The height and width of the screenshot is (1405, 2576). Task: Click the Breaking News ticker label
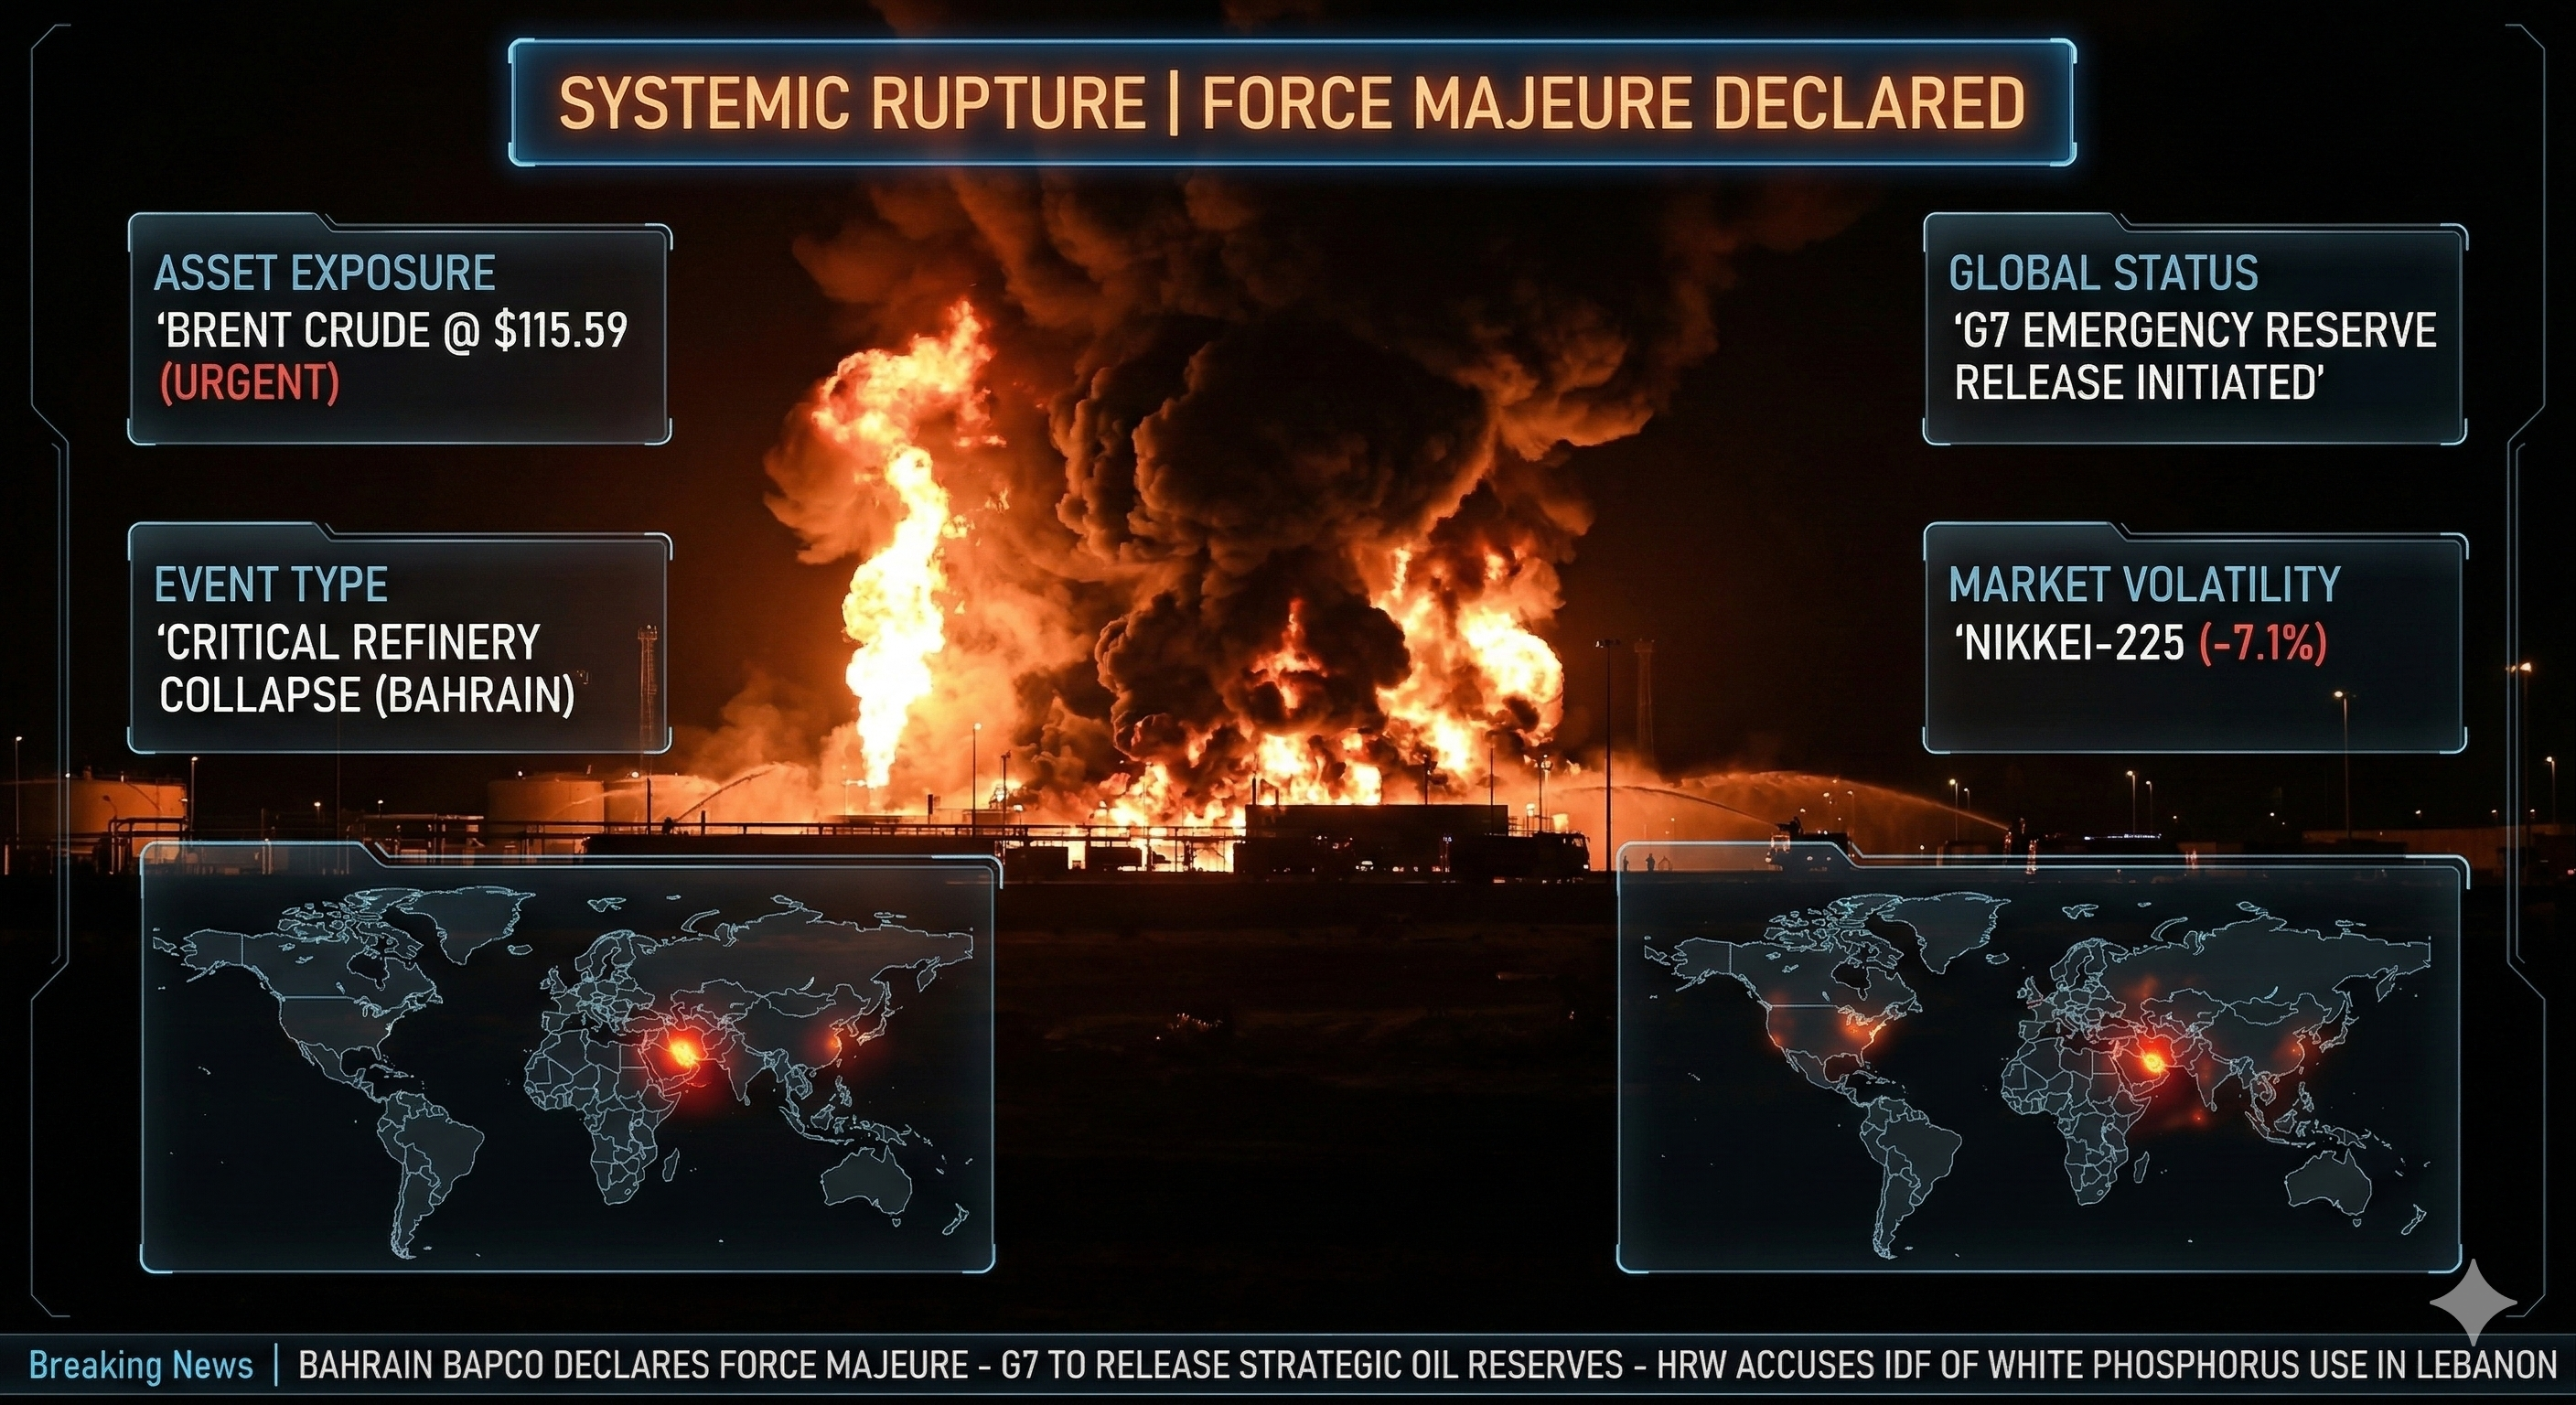click(141, 1365)
